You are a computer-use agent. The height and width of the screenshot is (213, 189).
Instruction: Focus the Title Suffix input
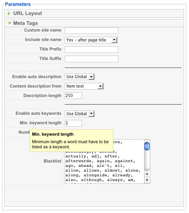tap(92, 59)
